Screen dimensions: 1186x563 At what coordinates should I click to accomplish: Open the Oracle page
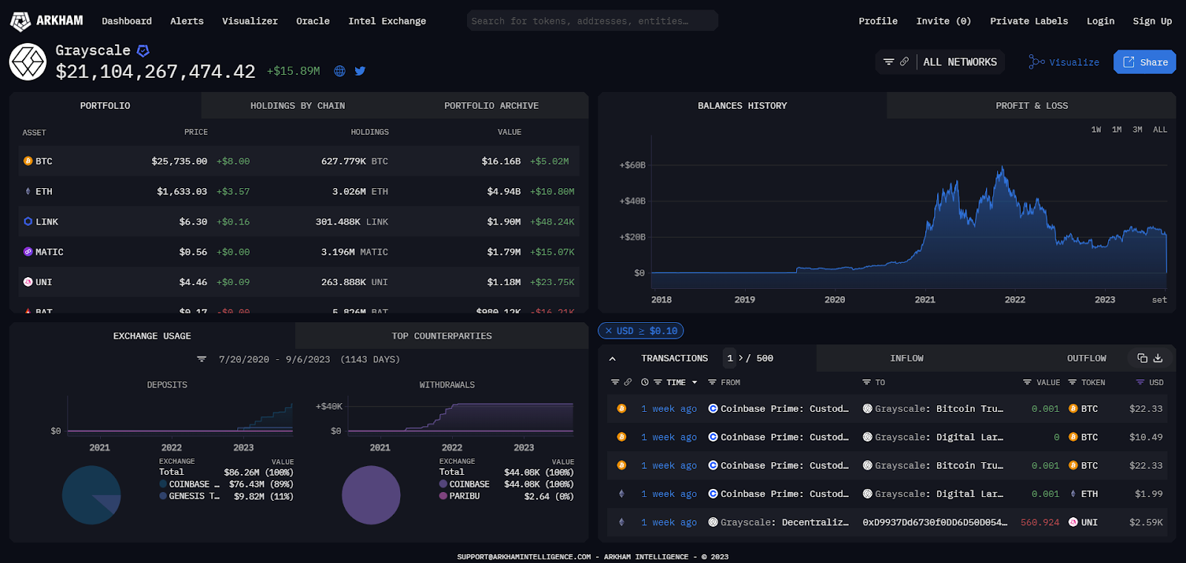point(313,21)
